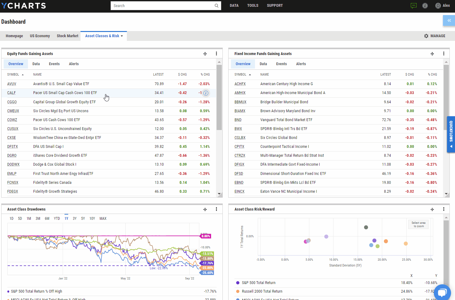The image size is (455, 300).
Task: Click the info icon on the CALF row
Action: pyautogui.click(x=206, y=93)
